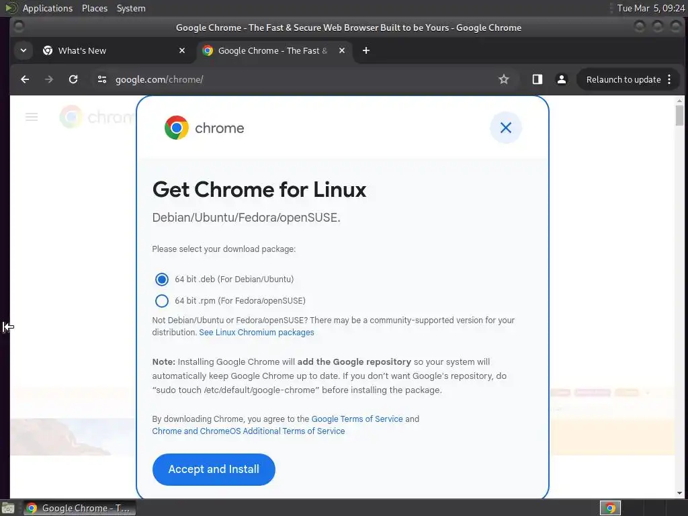Click the clock in top panel
Viewport: 688px width, 516px height.
click(x=650, y=8)
